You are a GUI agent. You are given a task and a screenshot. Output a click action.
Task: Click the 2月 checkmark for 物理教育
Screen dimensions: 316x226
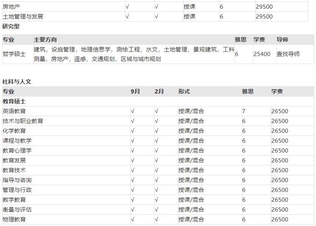(156, 220)
